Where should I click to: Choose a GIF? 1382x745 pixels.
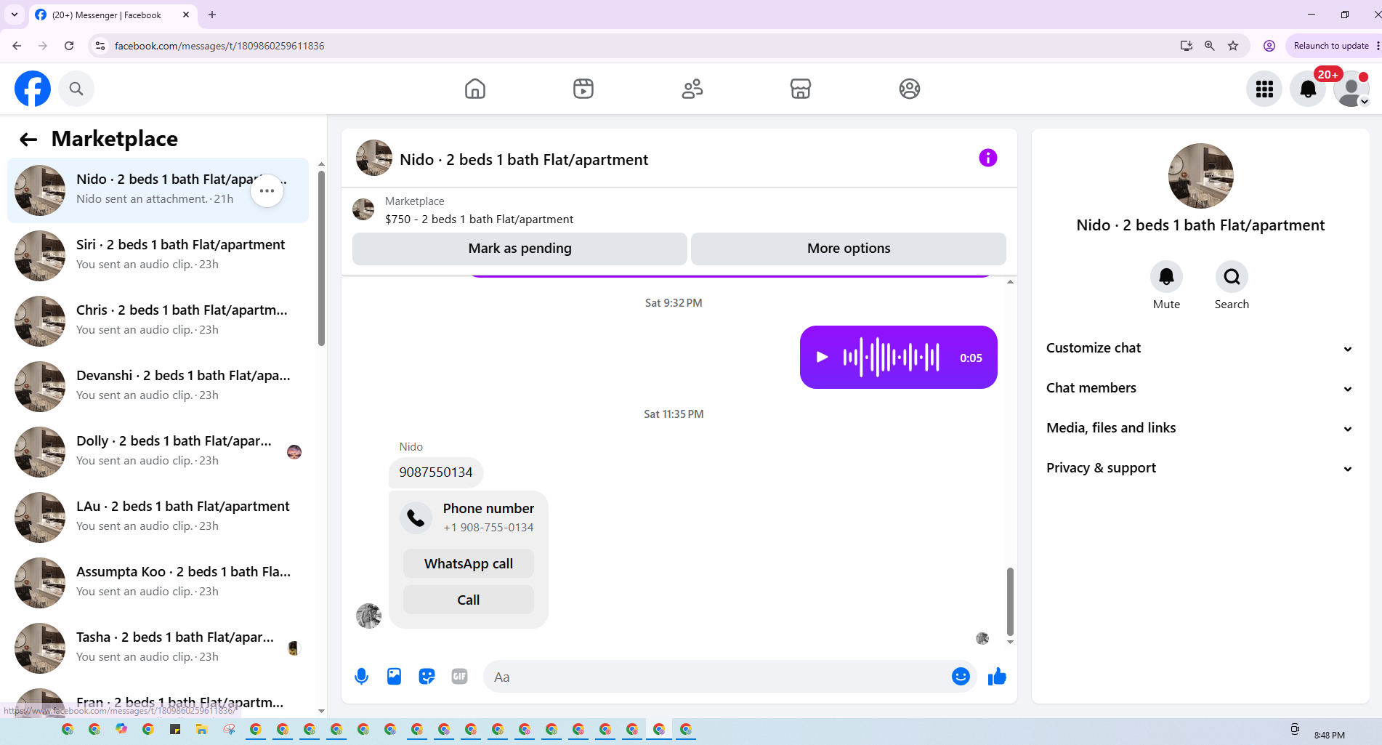[x=459, y=677]
